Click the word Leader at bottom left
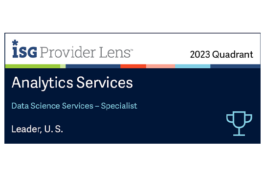Image resolution: width=264 pixels, height=176 pixels. [26, 129]
